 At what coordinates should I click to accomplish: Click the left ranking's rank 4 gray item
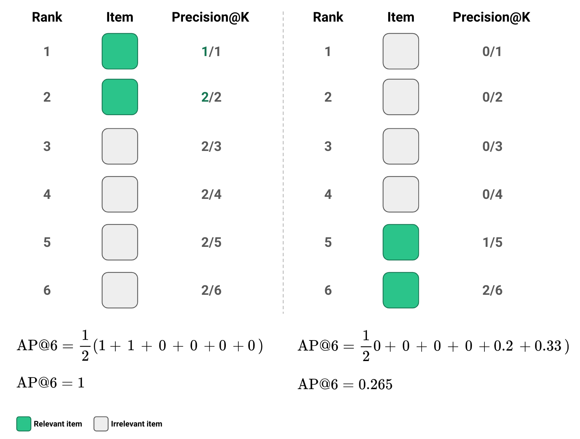point(120,194)
